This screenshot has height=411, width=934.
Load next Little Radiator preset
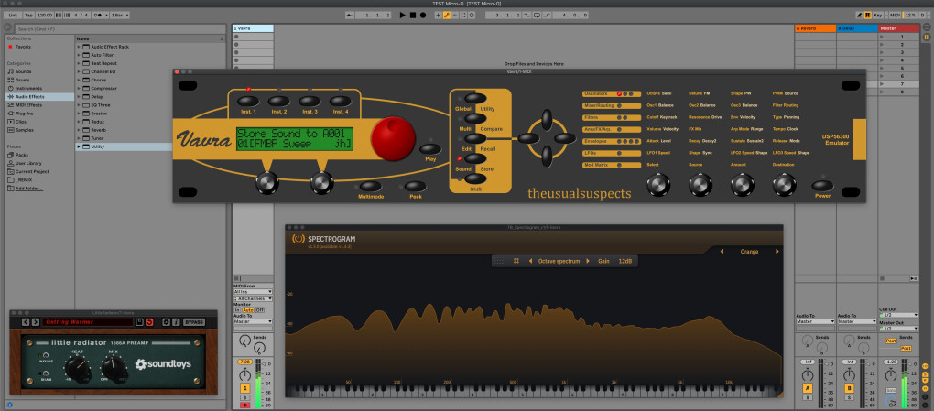coord(35,321)
